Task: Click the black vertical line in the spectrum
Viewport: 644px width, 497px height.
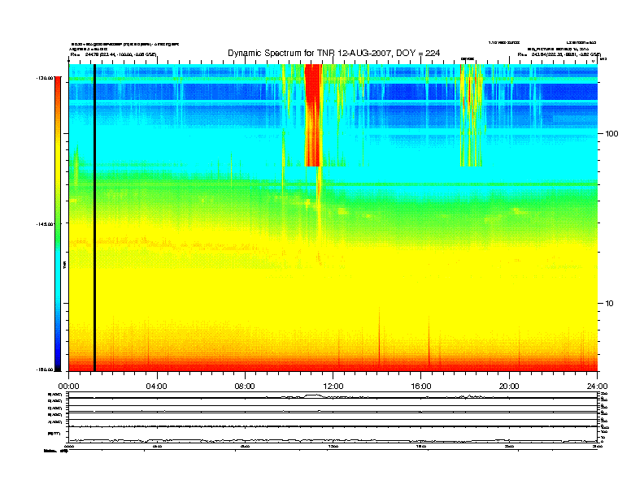Action: pos(94,218)
